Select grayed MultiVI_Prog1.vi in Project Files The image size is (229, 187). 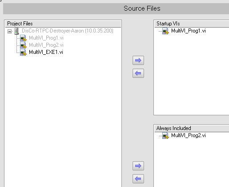tap(46, 38)
